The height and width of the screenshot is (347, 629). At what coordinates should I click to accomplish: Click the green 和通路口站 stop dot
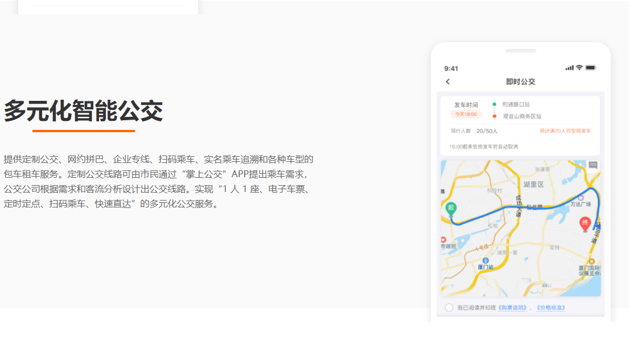494,105
